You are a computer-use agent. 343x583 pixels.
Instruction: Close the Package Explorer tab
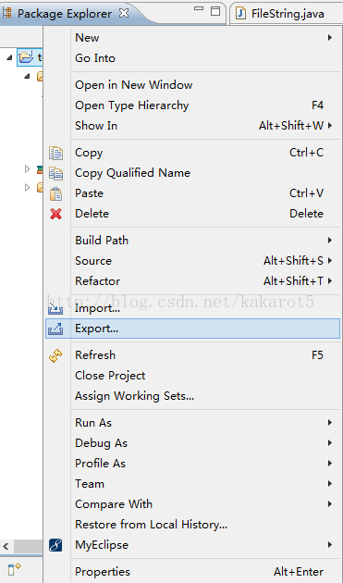124,13
